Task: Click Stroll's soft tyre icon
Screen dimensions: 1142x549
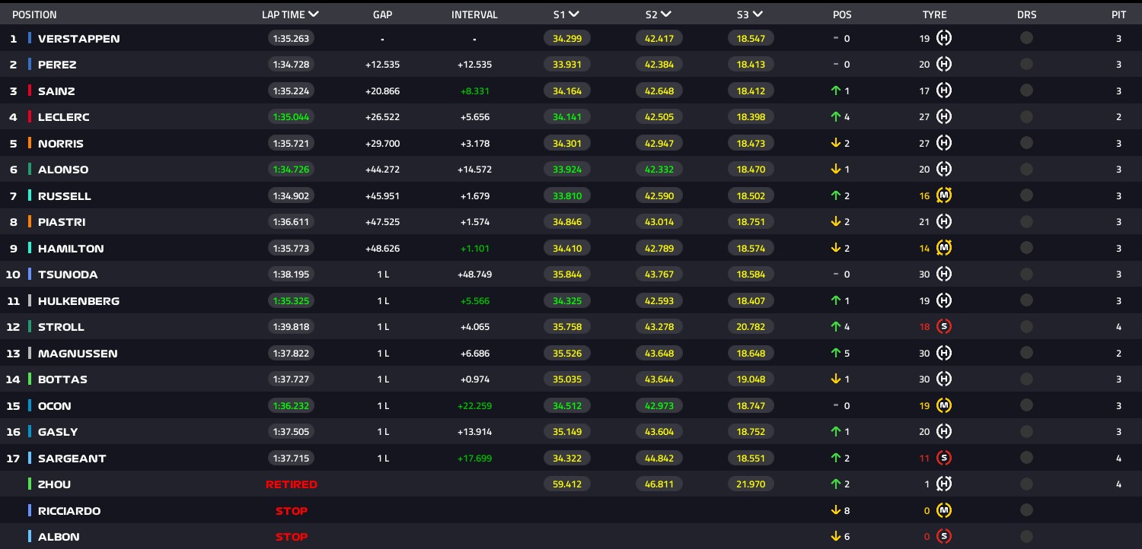Action: pyautogui.click(x=944, y=327)
